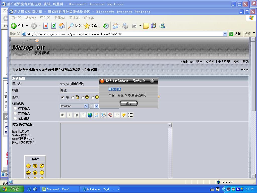Open the 短消息 messages link
257x193 pixels.
(210, 62)
